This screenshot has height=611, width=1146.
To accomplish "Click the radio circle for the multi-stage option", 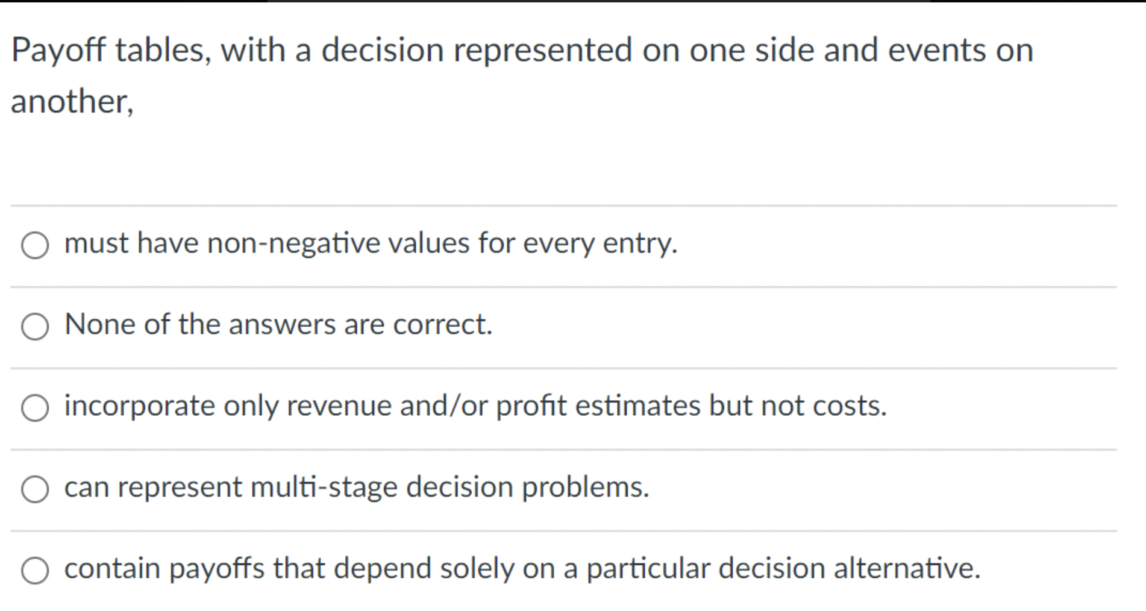I will click(36, 489).
